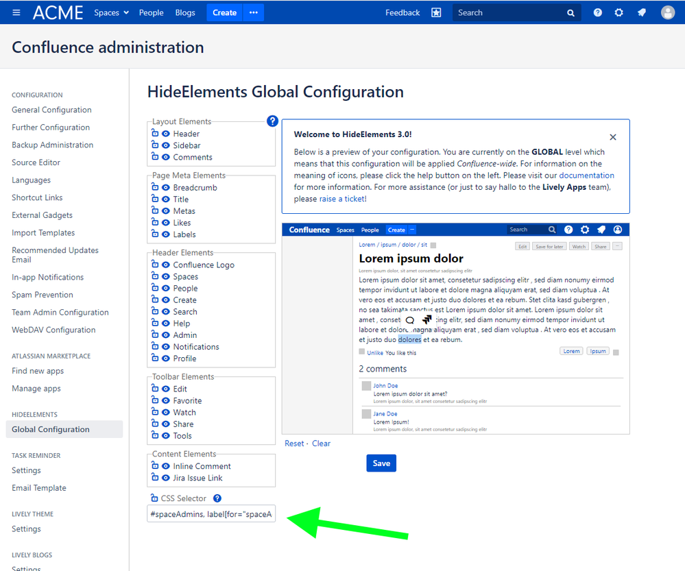The width and height of the screenshot is (685, 571).
Task: Click the lock icon next to Search
Action: pos(155,311)
